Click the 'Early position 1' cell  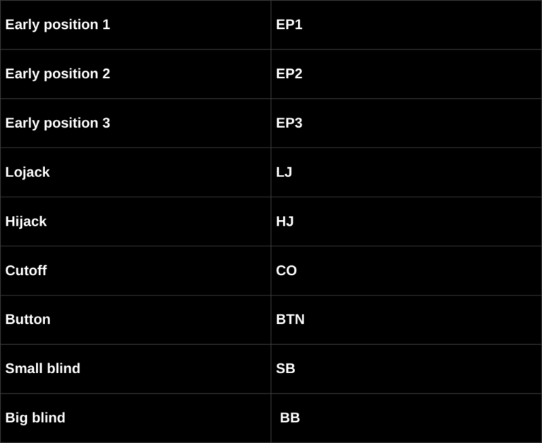57,25
